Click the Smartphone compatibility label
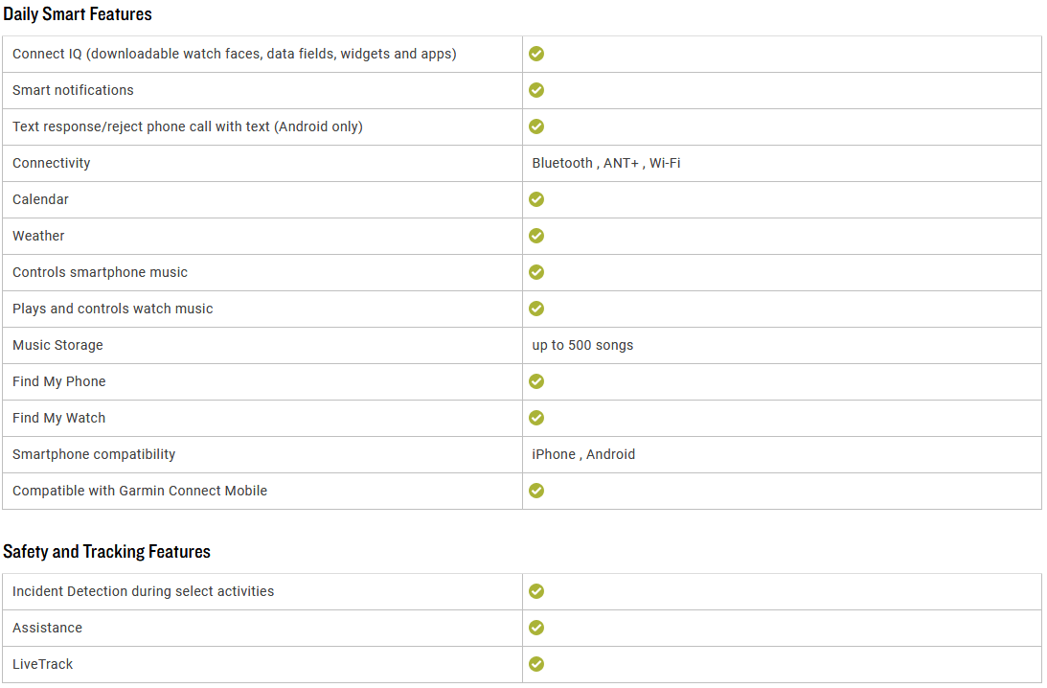1047x688 pixels. 94,454
